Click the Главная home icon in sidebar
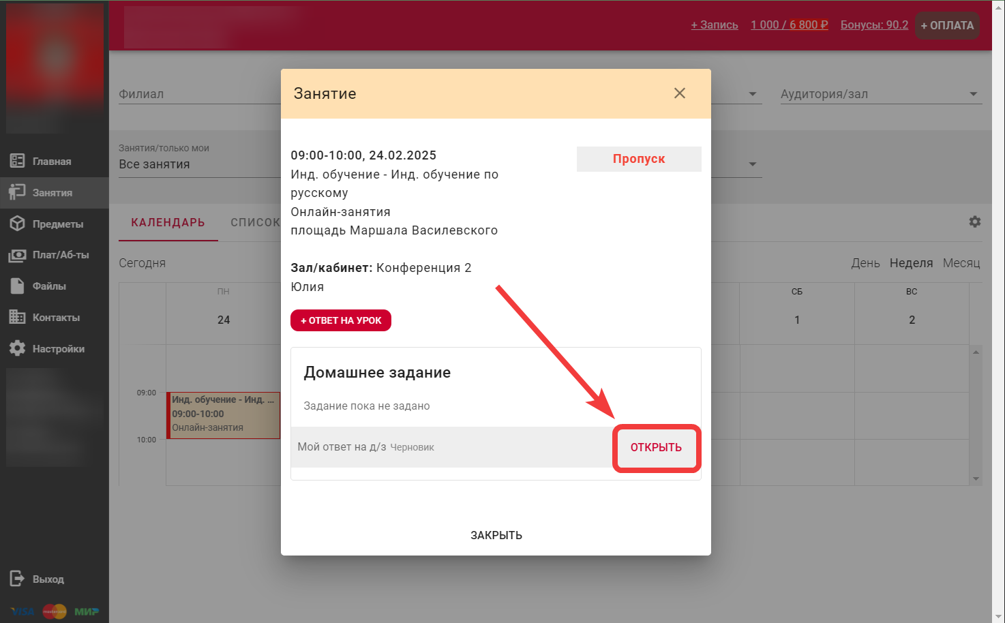Viewport: 1005px width, 623px height. pos(17,161)
